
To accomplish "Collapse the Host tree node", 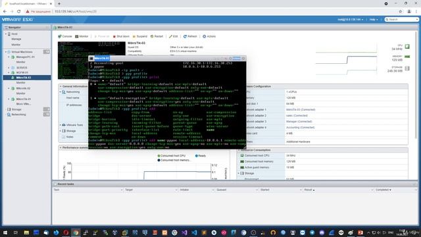I will coord(6,34).
